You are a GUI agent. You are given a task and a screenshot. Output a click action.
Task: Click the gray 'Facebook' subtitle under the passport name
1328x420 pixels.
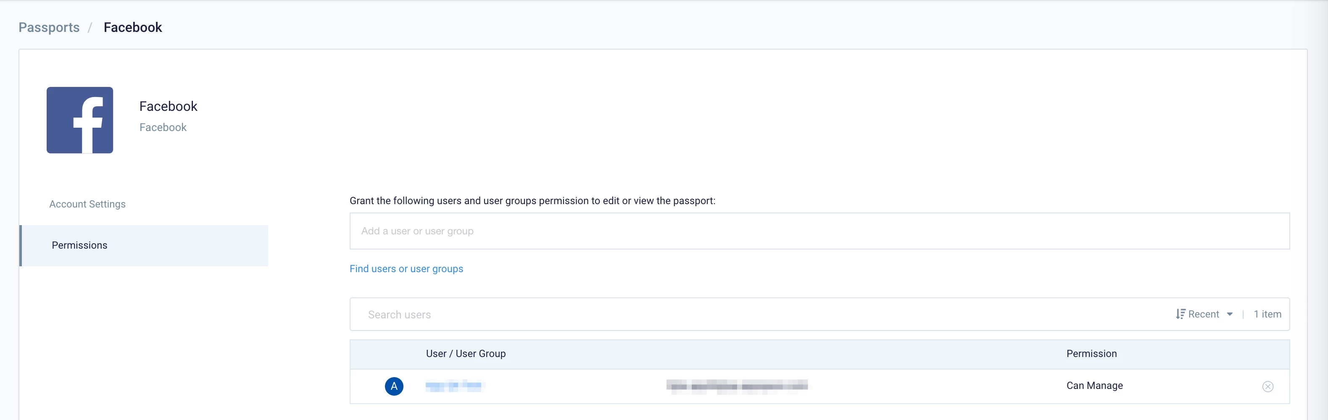(x=163, y=127)
